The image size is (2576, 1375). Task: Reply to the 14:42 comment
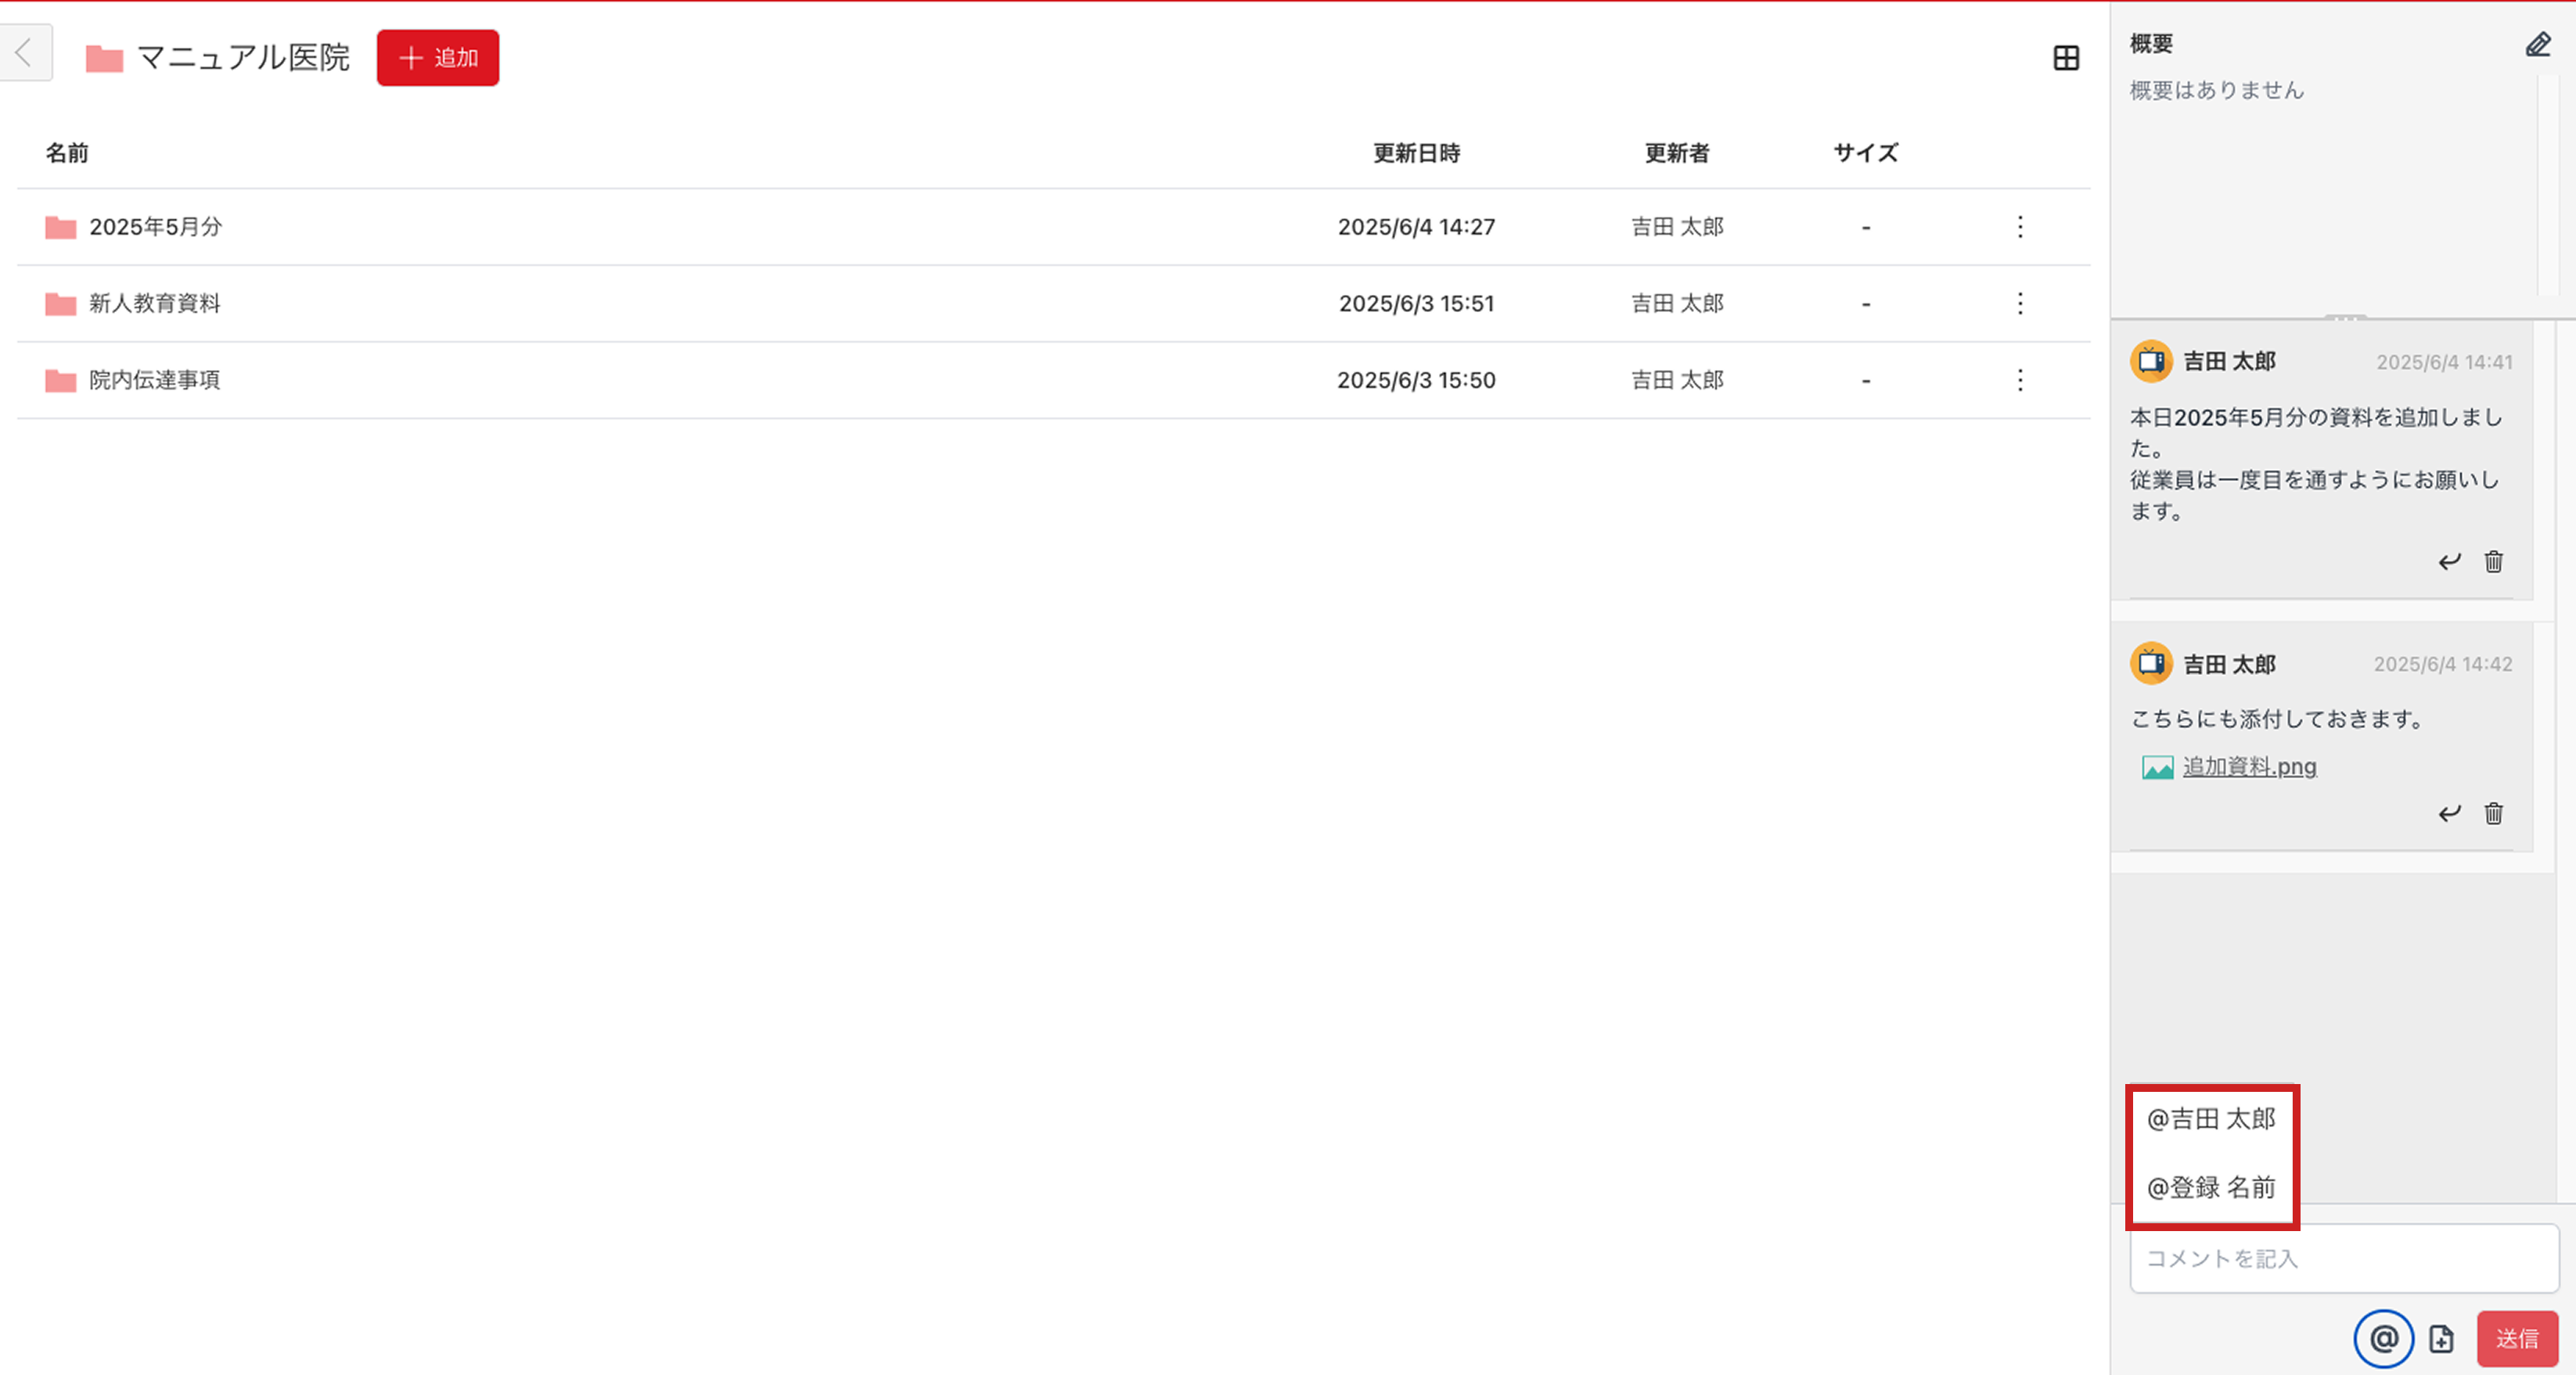(x=2449, y=813)
